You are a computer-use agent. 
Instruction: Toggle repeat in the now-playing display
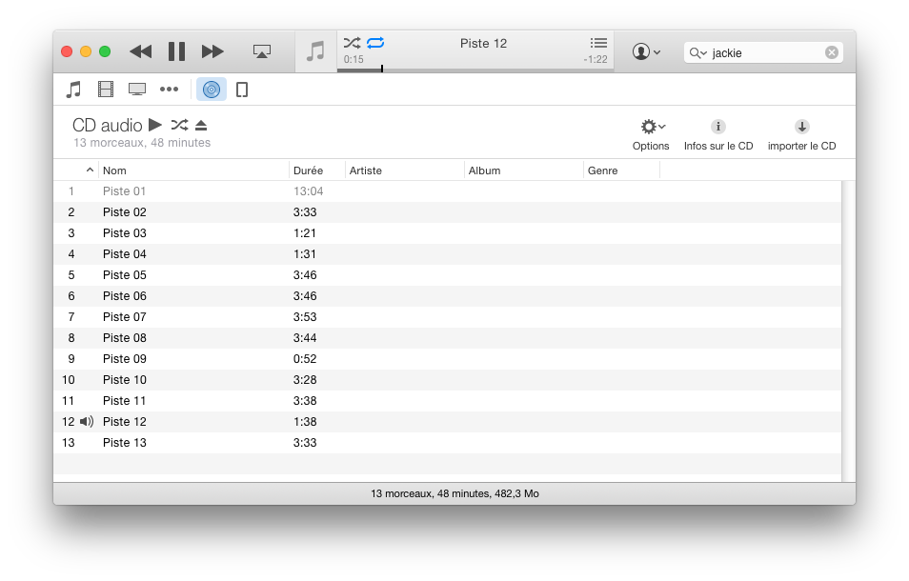pyautogui.click(x=375, y=43)
